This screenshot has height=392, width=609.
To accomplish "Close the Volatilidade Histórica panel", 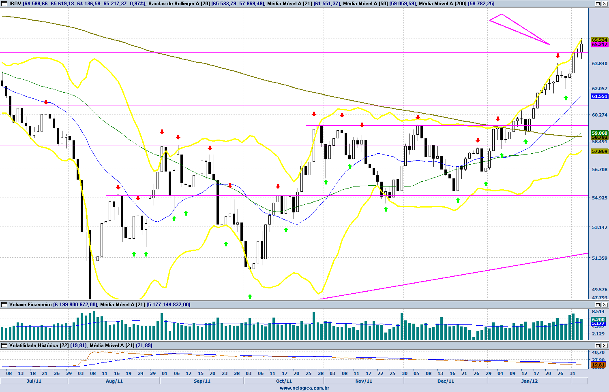I will pos(605,345).
